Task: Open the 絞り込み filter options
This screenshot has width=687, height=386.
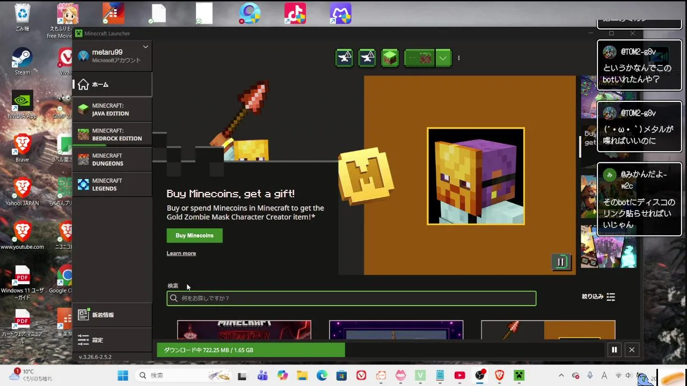Action: coord(598,296)
